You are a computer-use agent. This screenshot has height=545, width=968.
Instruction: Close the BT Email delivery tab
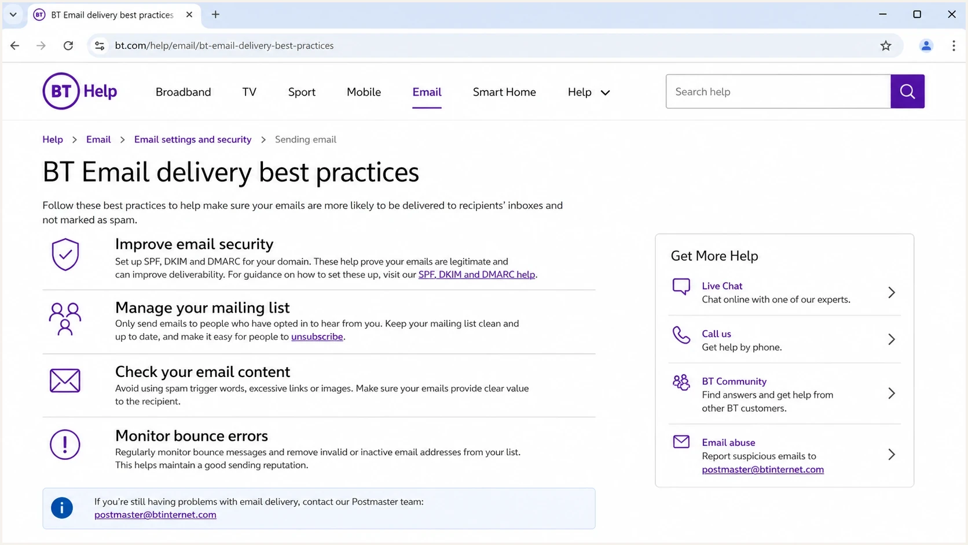(x=189, y=14)
